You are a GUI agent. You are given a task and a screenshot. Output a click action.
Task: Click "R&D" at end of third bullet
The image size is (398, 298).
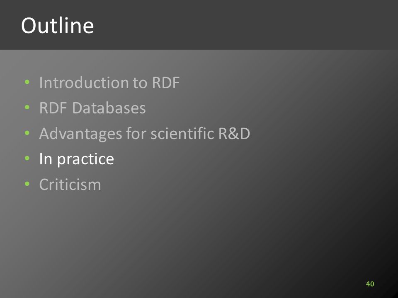pos(234,133)
